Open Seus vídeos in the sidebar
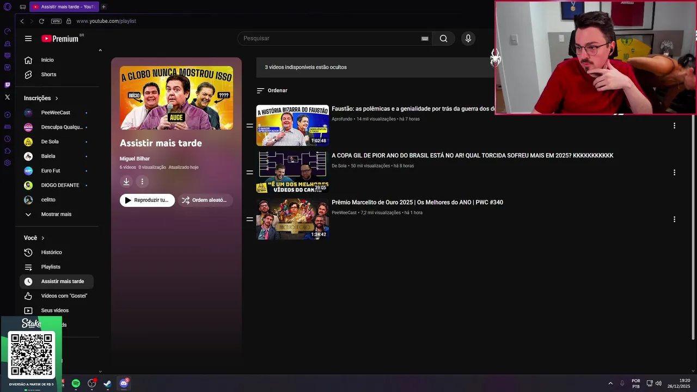This screenshot has height=392, width=697. tap(57, 310)
